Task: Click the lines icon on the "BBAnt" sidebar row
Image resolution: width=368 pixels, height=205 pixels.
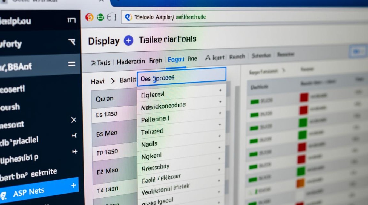Action: pyautogui.click(x=72, y=64)
